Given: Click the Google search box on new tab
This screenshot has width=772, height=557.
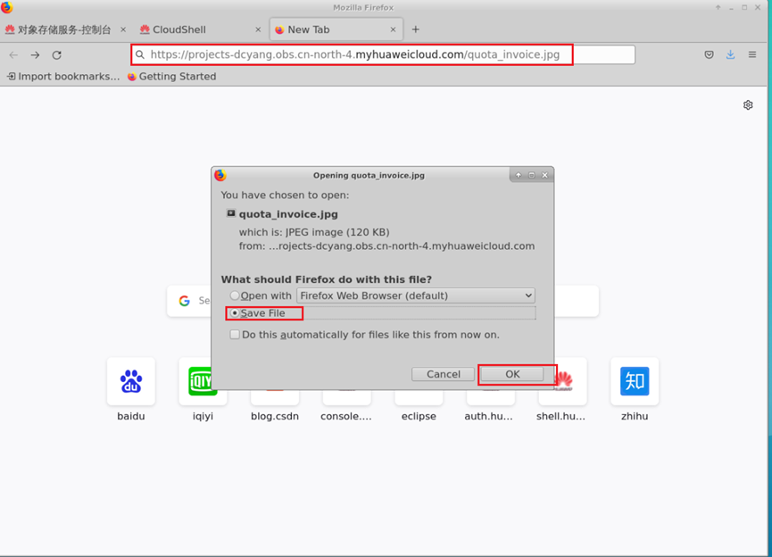Looking at the screenshot, I should click(383, 301).
